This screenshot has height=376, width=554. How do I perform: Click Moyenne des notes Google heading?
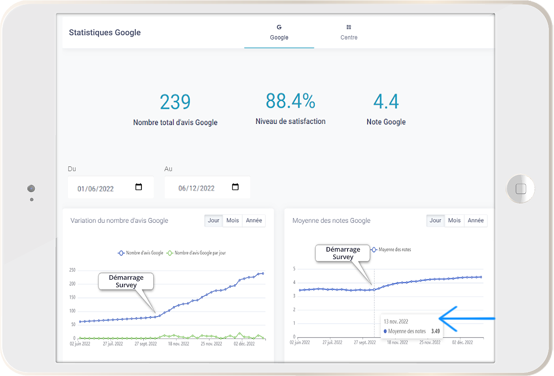point(331,221)
